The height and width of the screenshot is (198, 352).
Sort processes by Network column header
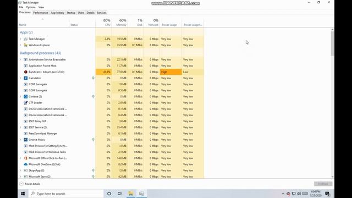[x=152, y=23]
